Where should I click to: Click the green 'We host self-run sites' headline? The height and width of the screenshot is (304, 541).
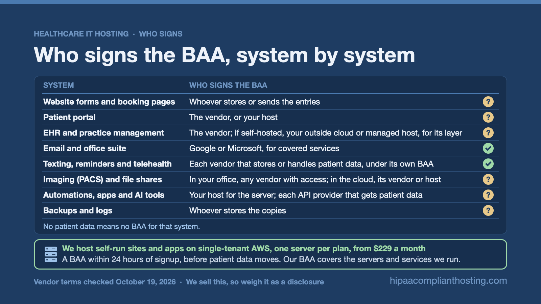[x=244, y=249]
